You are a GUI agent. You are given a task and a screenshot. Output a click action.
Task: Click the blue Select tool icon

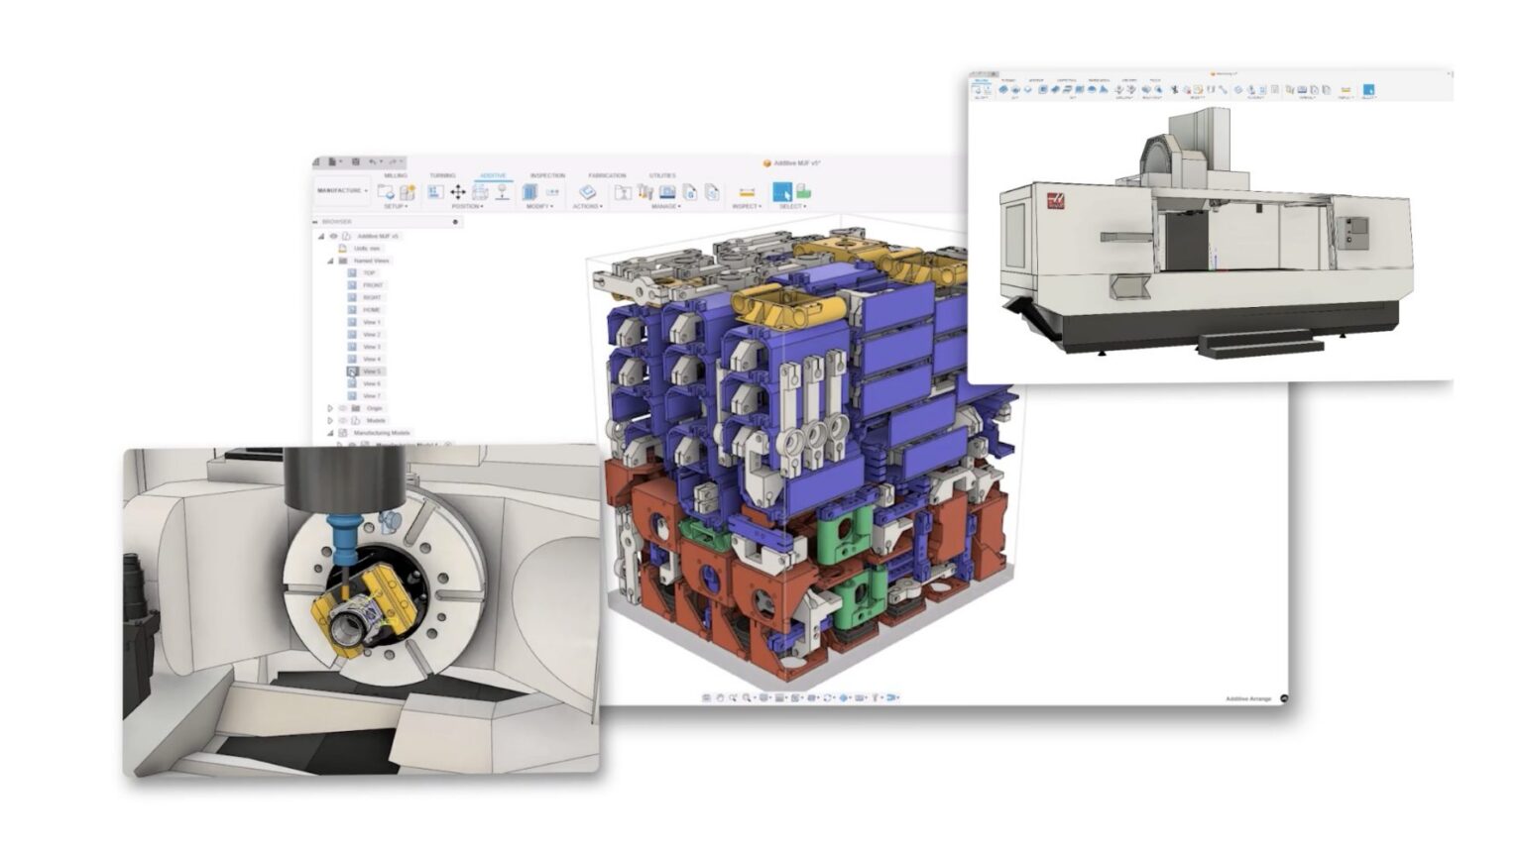pyautogui.click(x=782, y=192)
